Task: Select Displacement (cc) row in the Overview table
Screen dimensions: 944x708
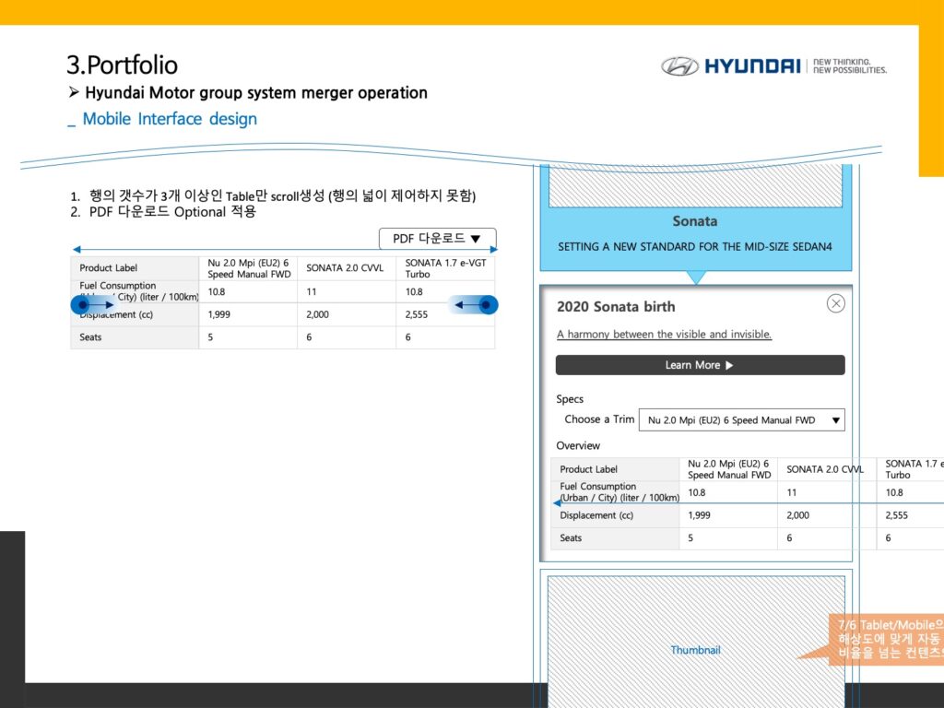Action: pos(596,515)
